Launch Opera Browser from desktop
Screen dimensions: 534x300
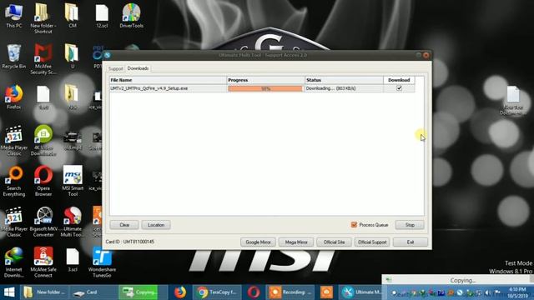pos(43,182)
